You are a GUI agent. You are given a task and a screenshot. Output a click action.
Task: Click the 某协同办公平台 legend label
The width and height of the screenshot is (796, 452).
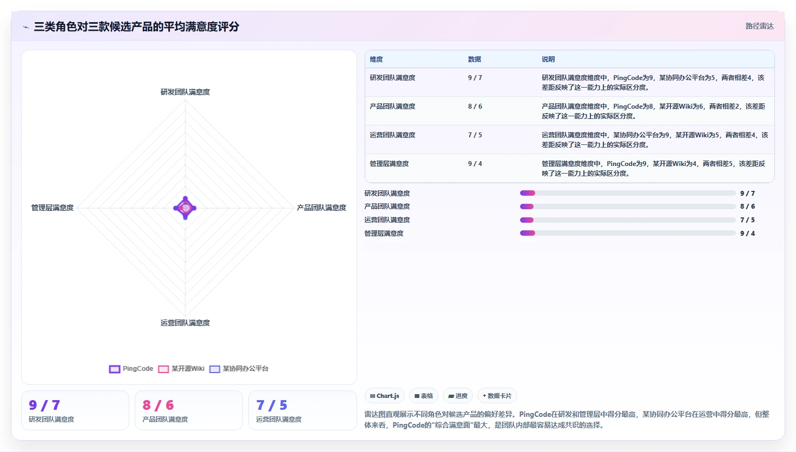point(246,369)
